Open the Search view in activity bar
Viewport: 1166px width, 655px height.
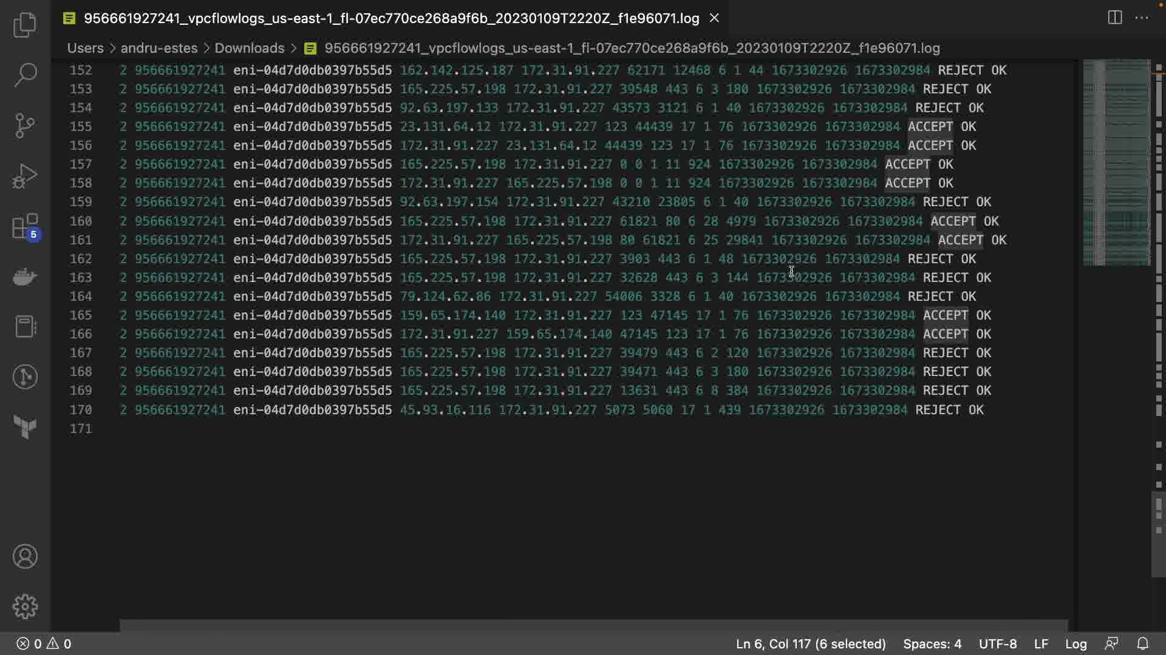(x=25, y=75)
